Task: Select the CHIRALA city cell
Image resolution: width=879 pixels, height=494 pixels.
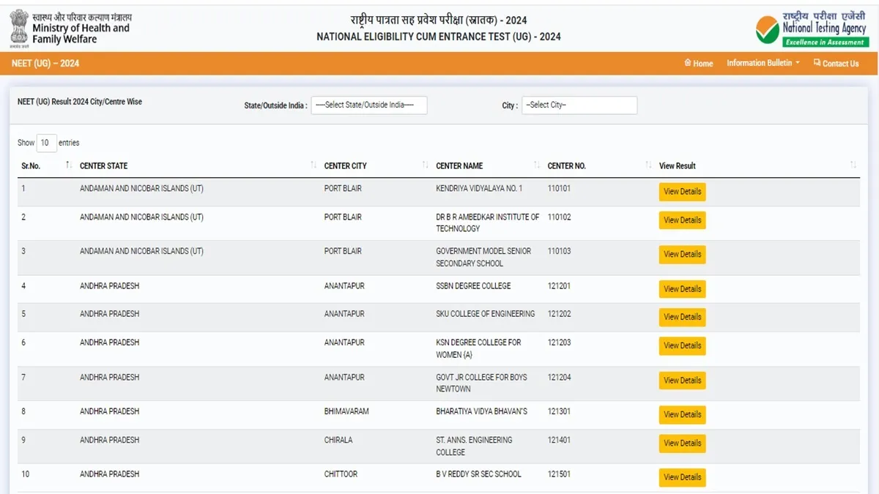Action: (338, 440)
